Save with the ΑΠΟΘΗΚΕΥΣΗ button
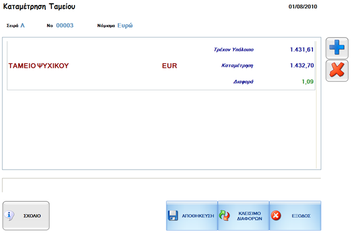This screenshot has width=351, height=234. pyautogui.click(x=192, y=216)
